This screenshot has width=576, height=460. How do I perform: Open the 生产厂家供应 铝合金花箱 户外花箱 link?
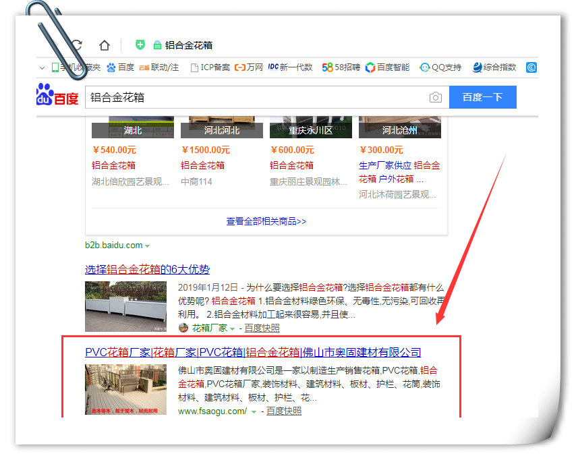[399, 172]
